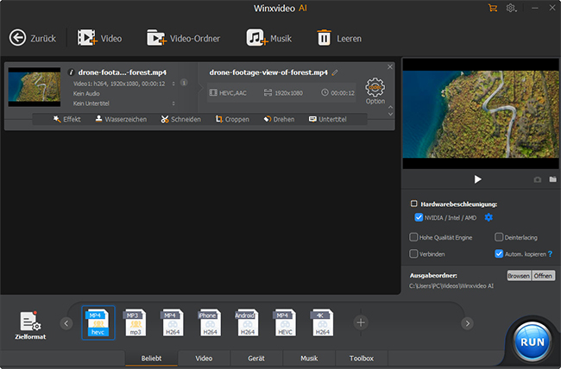This screenshot has height=369, width=561.
Task: Open the Toolbox tab
Action: [362, 358]
